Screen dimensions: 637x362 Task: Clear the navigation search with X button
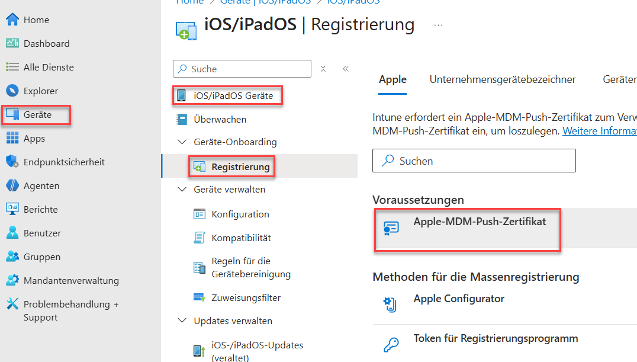[x=323, y=69]
